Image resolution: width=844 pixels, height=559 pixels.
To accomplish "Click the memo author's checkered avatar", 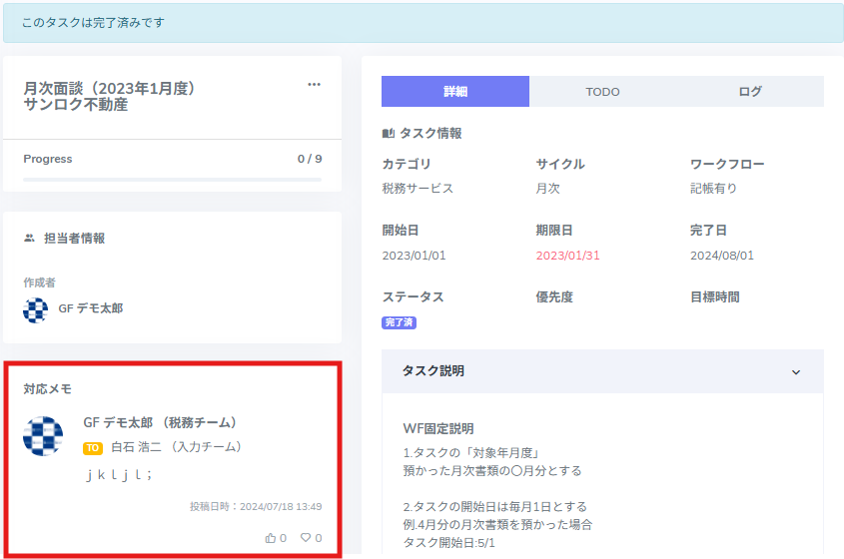I will (43, 435).
